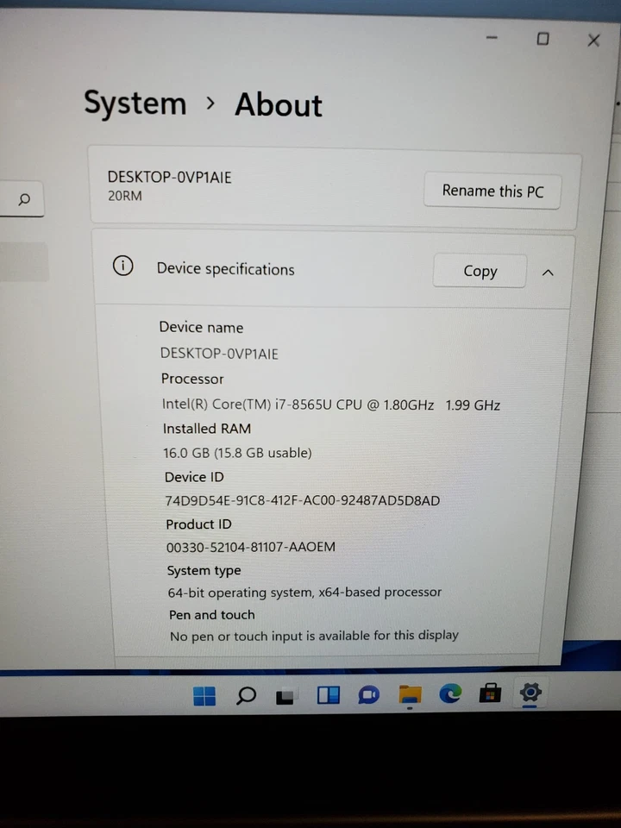Minimize the Settings window

click(492, 37)
